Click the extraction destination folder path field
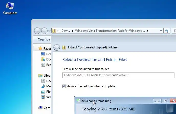Image resolution: width=176 pixels, height=114 pixels. pyautogui.click(x=118, y=75)
